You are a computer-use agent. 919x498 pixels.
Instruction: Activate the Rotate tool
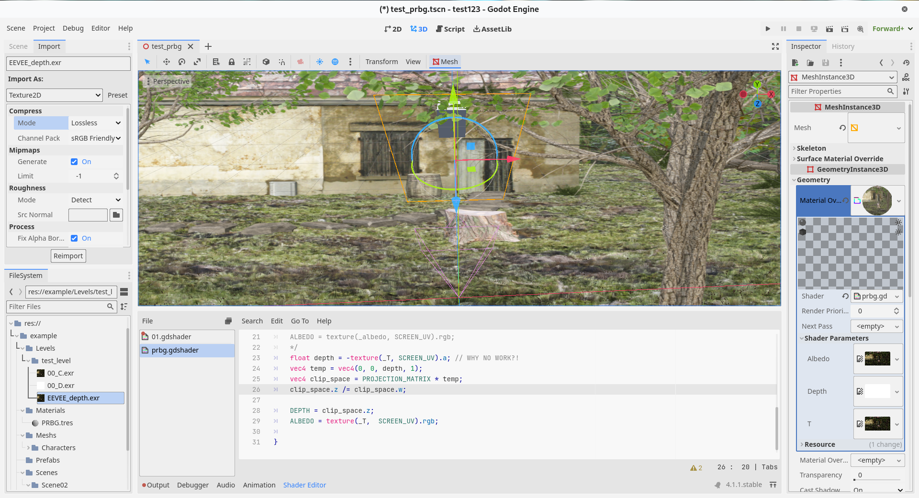coord(182,62)
